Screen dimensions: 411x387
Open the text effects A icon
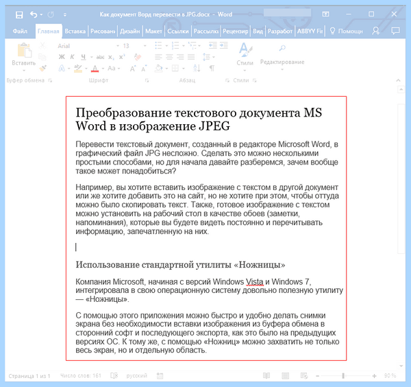(x=62, y=69)
